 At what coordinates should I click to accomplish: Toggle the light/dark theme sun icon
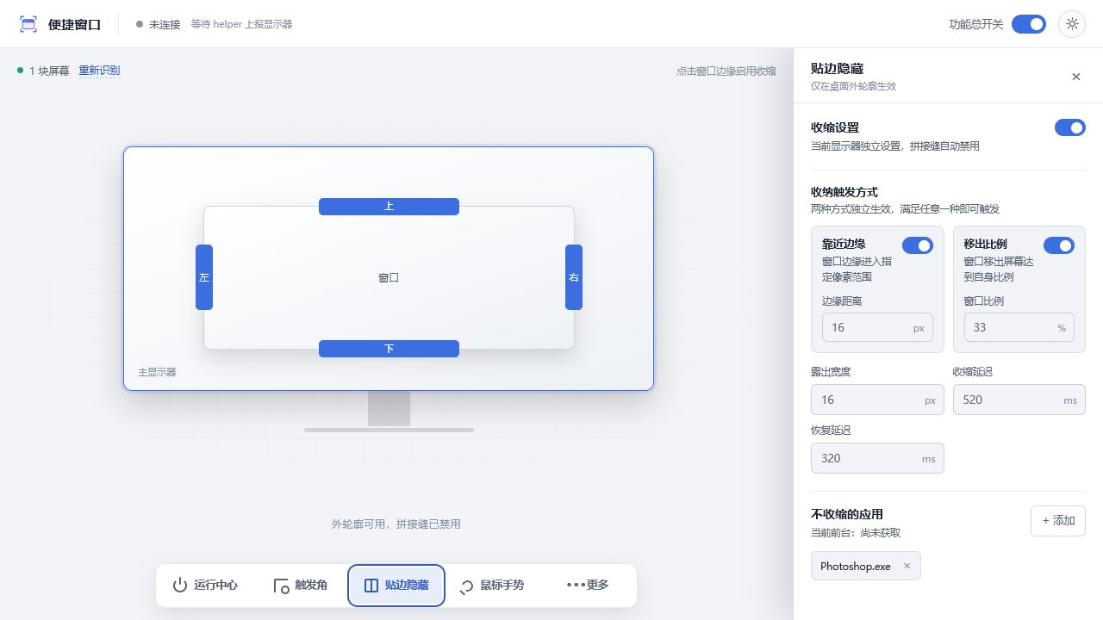pos(1072,24)
